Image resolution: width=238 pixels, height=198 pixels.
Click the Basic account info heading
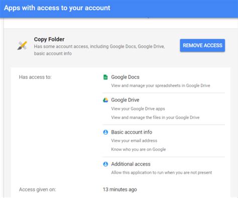pyautogui.click(x=132, y=132)
